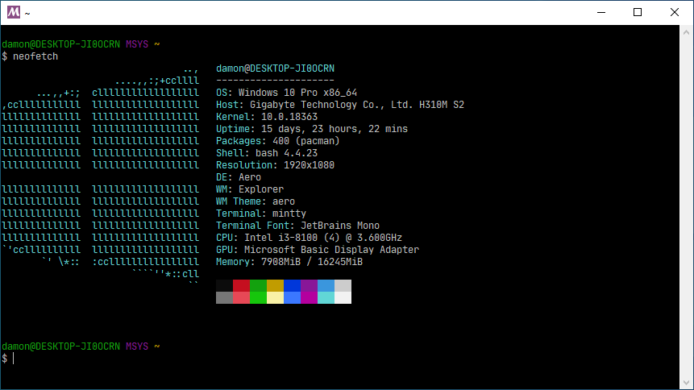The height and width of the screenshot is (390, 694).
Task: Click the white color block bottom row
Action: [343, 297]
